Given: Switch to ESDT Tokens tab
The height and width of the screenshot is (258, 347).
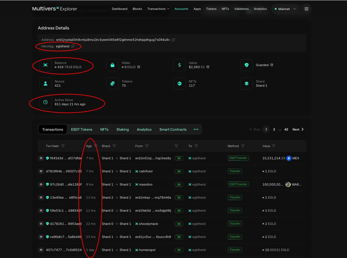Looking at the screenshot, I should 82,130.
